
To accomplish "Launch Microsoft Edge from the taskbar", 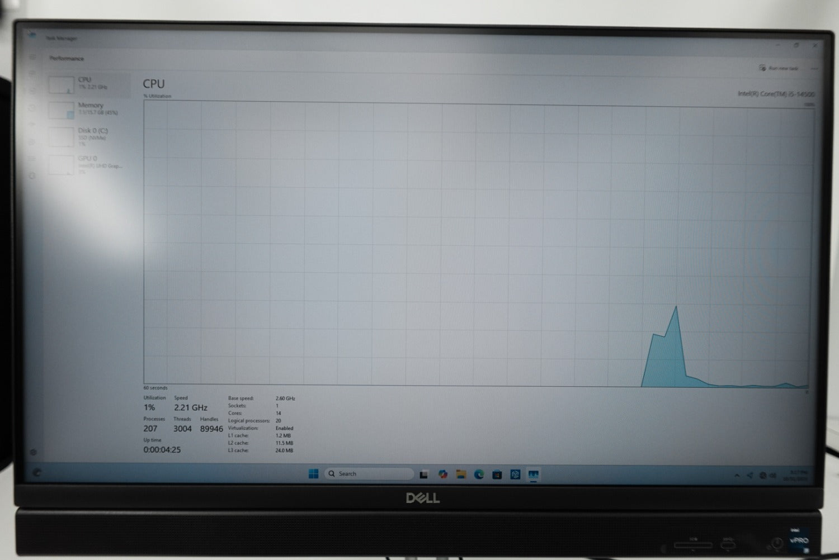I will 479,474.
